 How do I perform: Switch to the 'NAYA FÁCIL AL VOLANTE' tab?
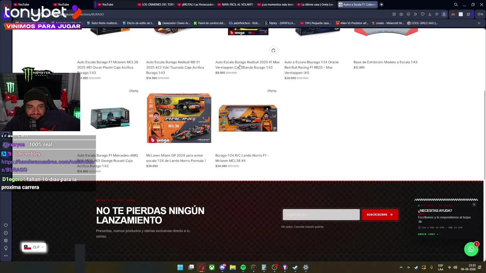click(x=236, y=5)
